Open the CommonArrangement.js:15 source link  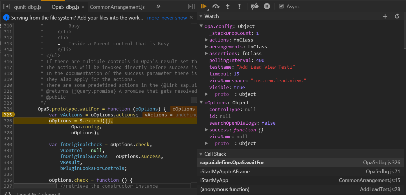pyautogui.click(x=370, y=180)
